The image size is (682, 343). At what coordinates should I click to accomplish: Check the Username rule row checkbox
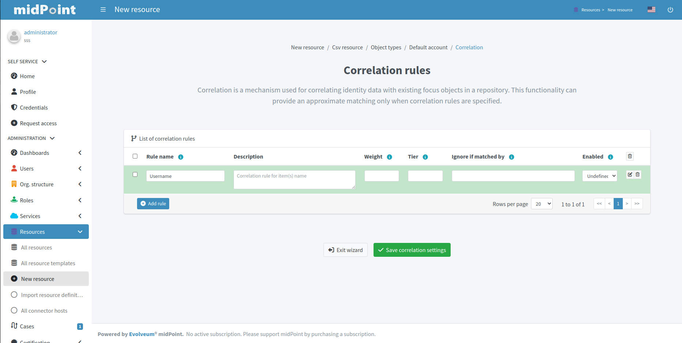(x=135, y=175)
